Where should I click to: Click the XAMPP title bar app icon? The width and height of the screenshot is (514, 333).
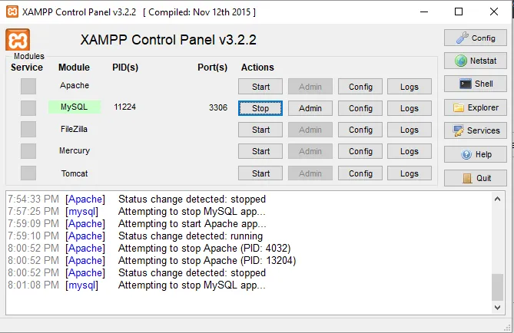(12, 12)
